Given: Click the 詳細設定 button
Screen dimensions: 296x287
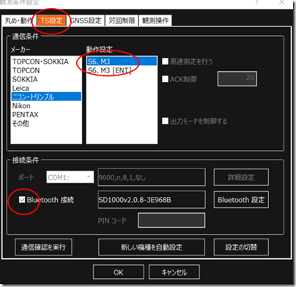Looking at the screenshot, I should [x=241, y=177].
